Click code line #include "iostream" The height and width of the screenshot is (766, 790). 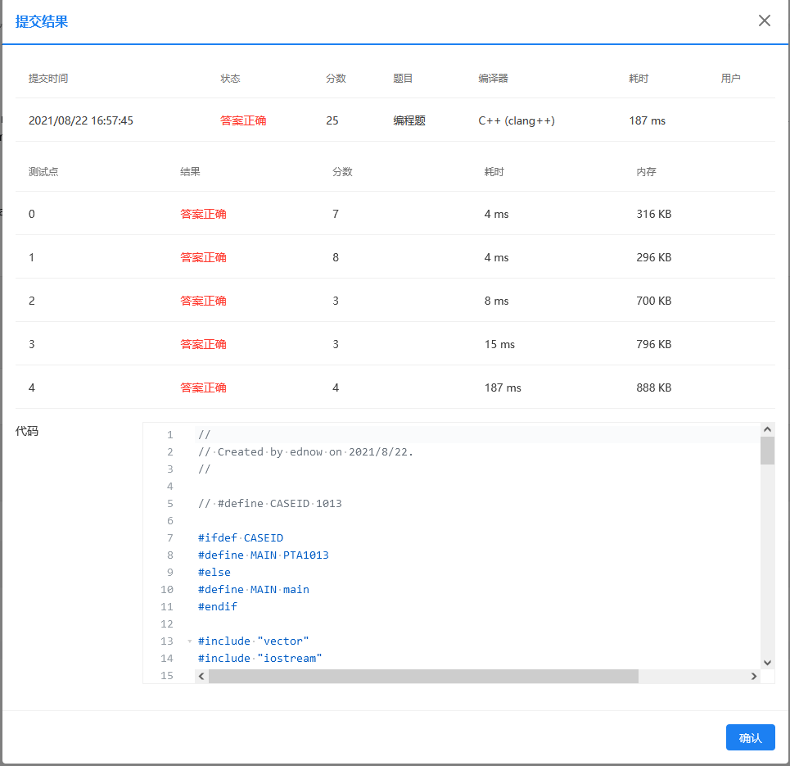point(260,658)
